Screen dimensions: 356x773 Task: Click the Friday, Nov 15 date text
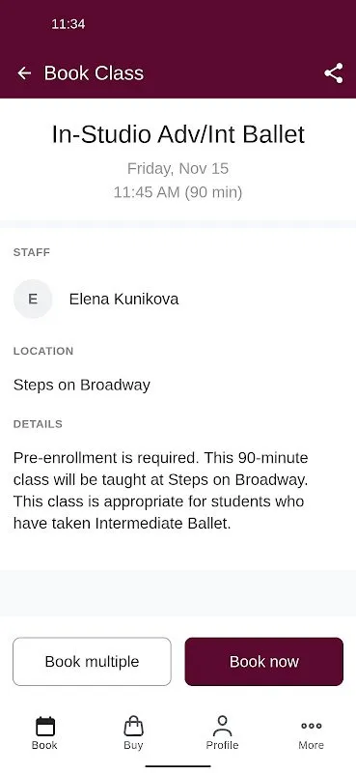pos(178,168)
